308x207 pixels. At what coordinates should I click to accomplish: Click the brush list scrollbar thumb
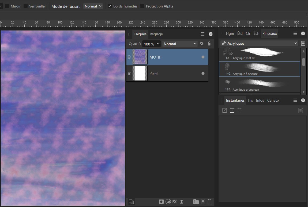point(303,62)
